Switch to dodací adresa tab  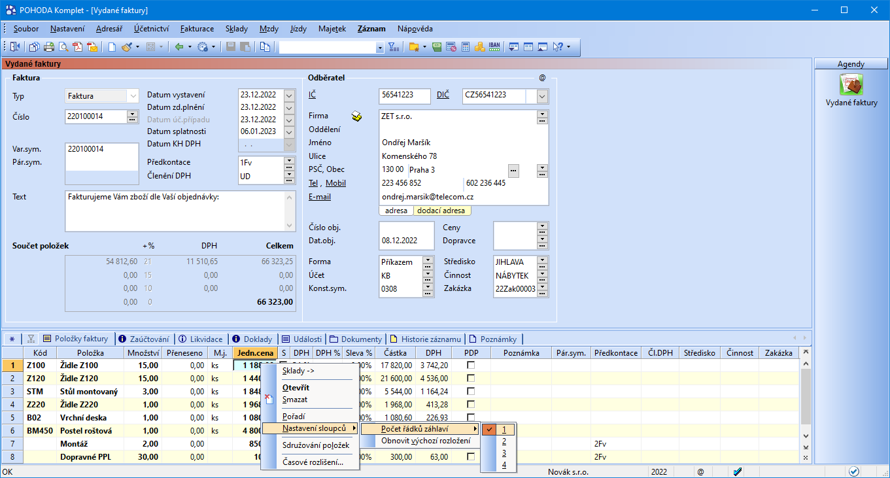click(441, 211)
